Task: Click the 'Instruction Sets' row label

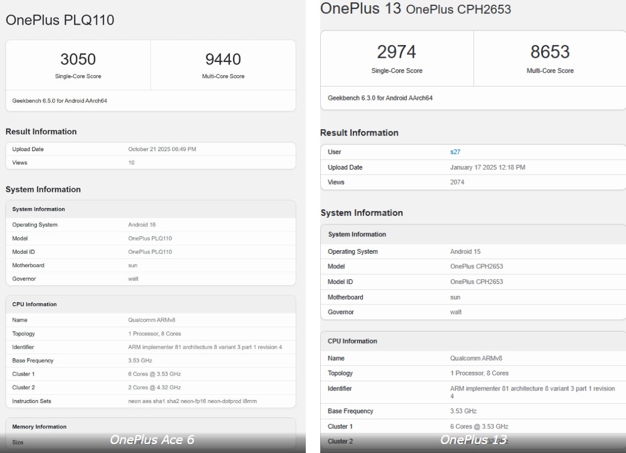Action: coord(31,401)
